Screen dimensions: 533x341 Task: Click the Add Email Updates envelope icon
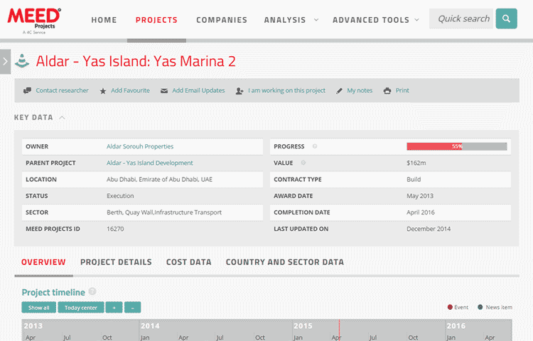tap(164, 91)
